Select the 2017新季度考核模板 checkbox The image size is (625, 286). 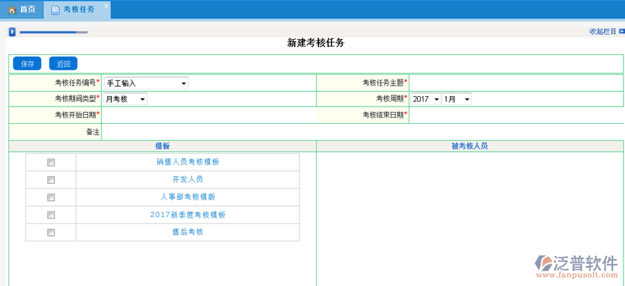tap(51, 215)
